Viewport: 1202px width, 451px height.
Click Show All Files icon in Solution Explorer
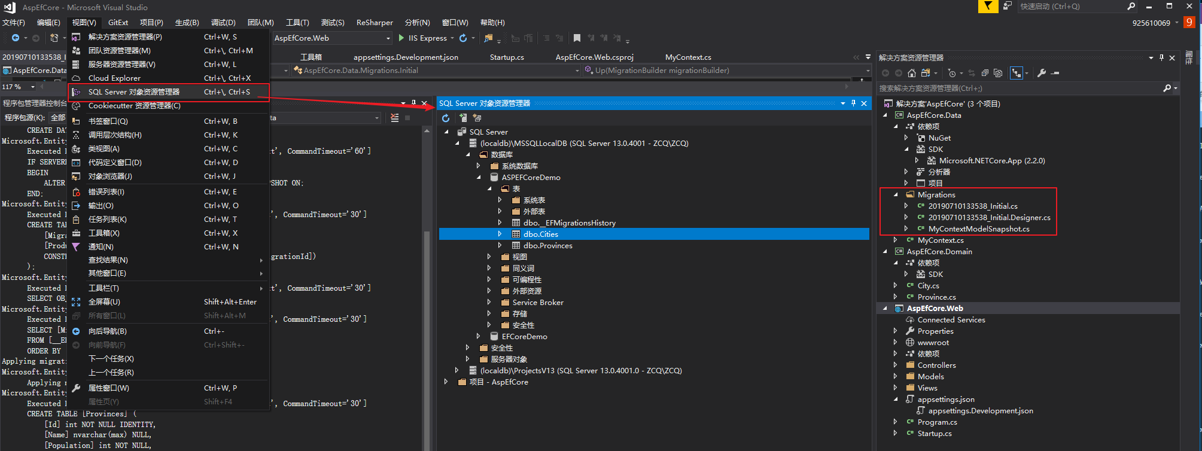[997, 73]
